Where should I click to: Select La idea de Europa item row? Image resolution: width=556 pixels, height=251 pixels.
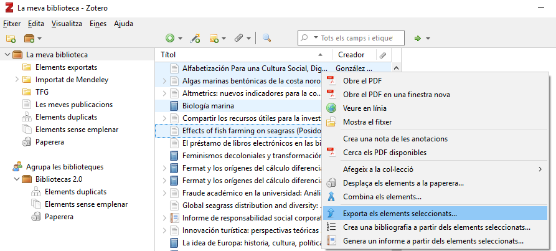(x=239, y=243)
